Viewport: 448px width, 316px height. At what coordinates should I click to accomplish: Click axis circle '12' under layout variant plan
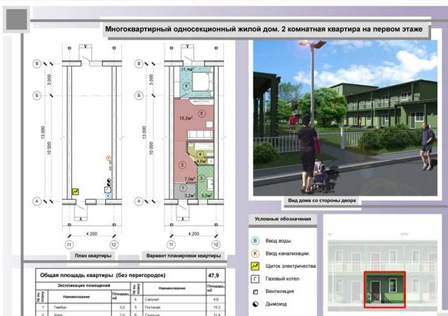[216, 245]
